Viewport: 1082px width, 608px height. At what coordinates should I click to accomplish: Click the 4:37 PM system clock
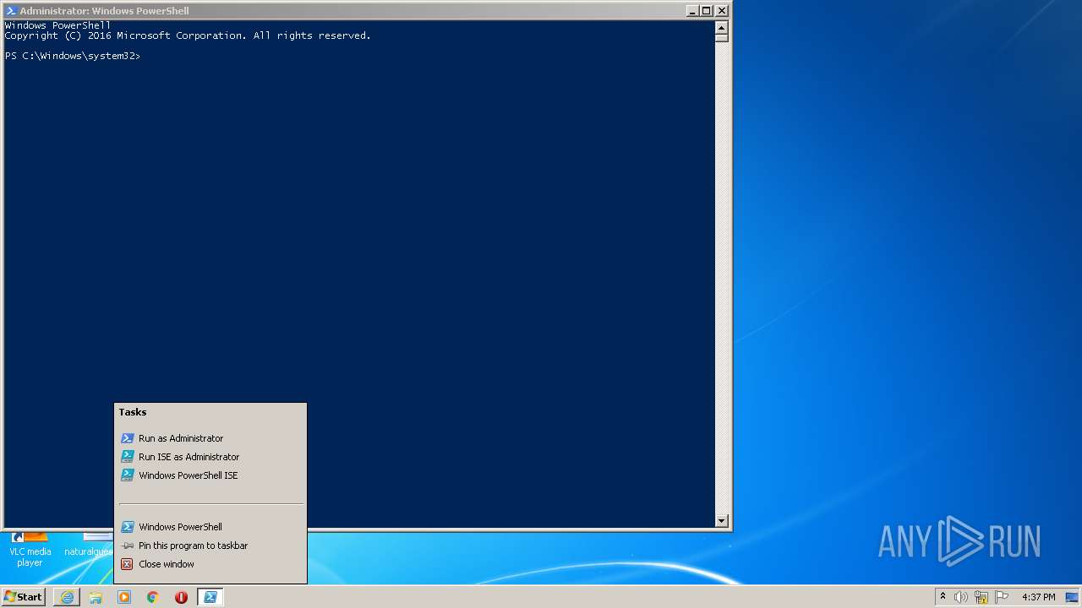1038,597
